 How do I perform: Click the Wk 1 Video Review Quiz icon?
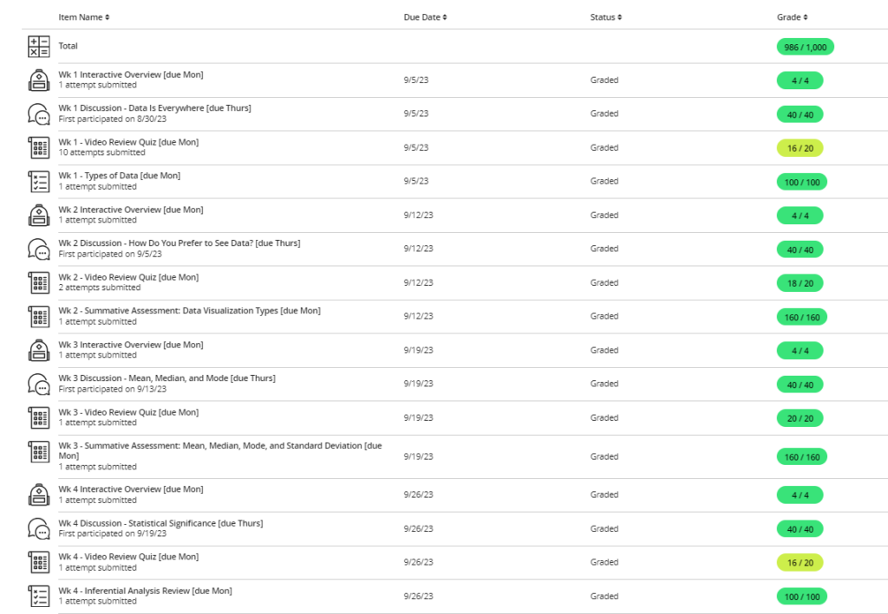pos(39,148)
